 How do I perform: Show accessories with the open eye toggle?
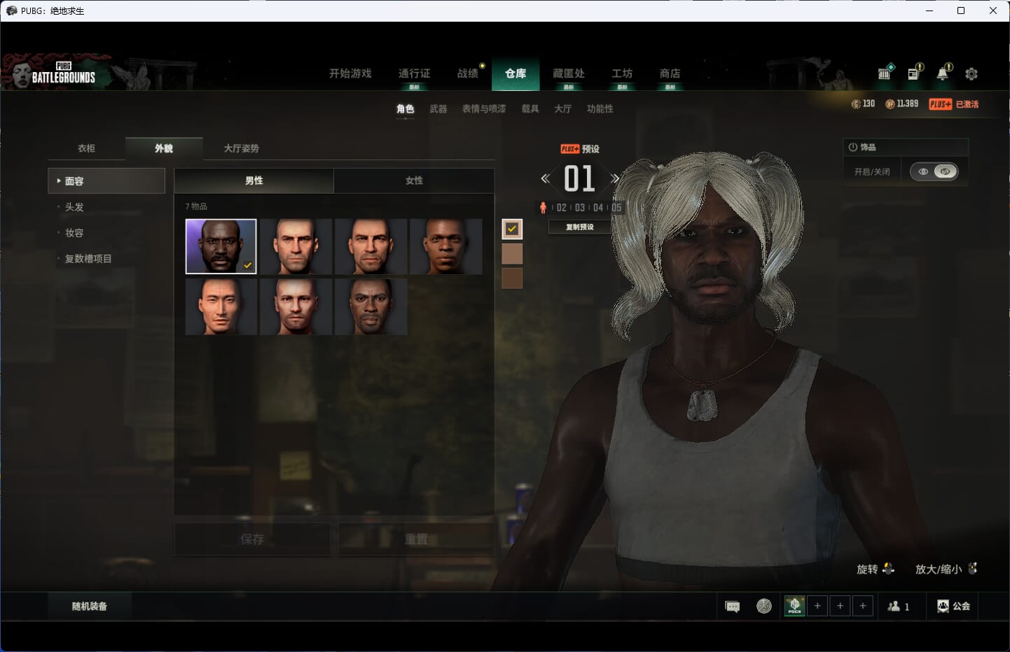point(923,171)
